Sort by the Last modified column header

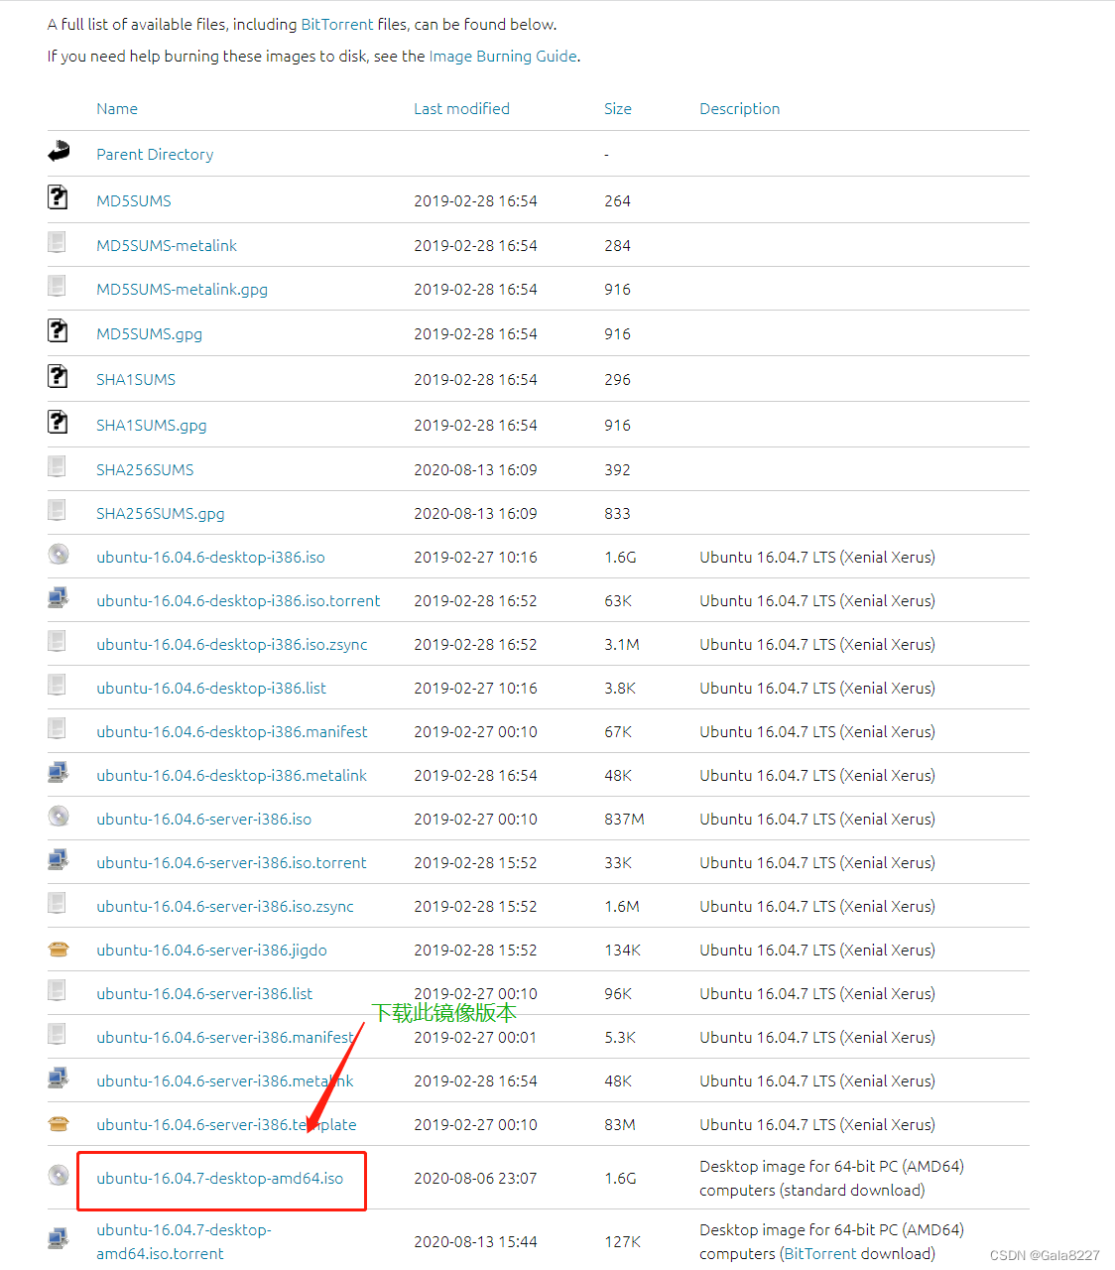(461, 109)
